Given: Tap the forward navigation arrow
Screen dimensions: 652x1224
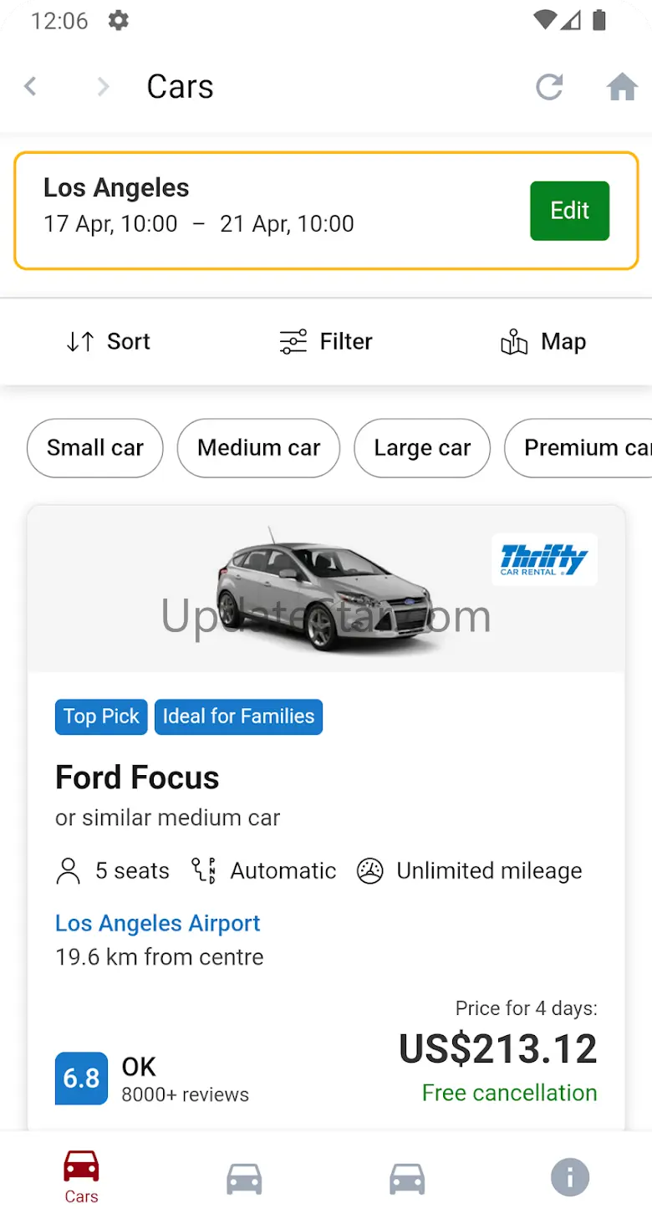Looking at the screenshot, I should [x=103, y=86].
